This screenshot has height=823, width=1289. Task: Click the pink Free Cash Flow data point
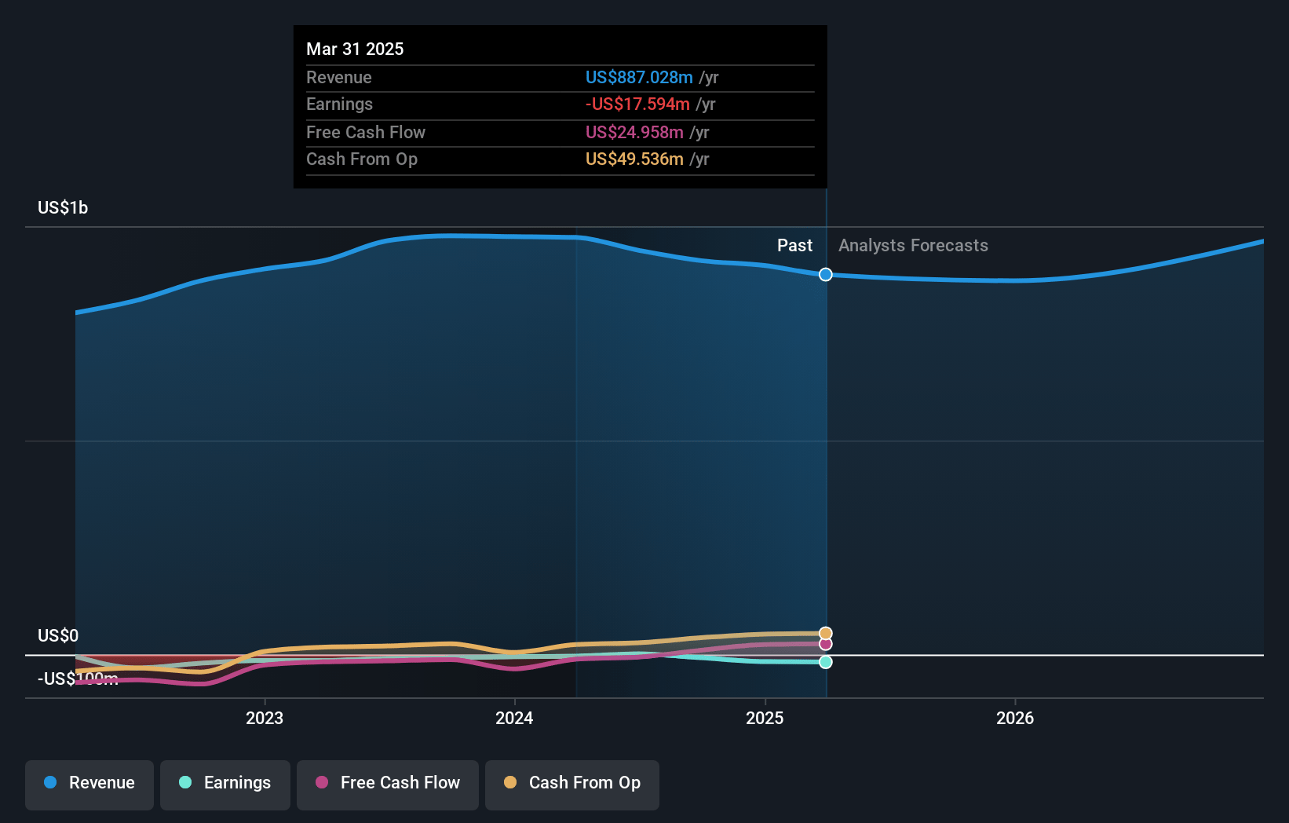tap(826, 644)
